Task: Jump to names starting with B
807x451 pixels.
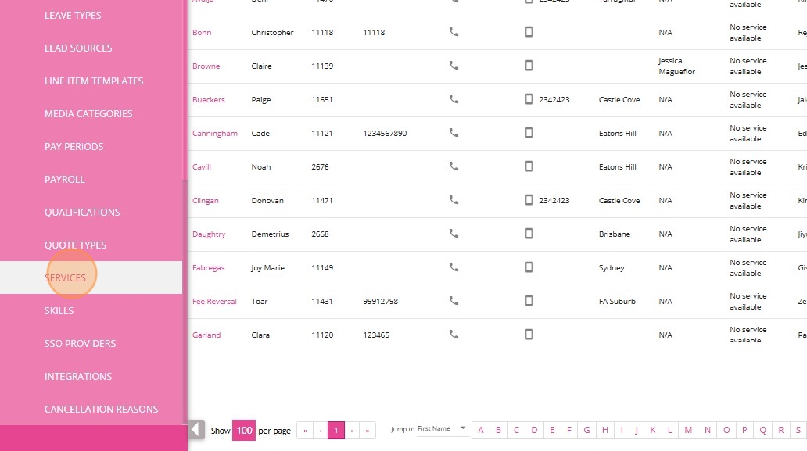Action: click(498, 430)
